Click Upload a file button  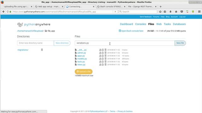click(84, 72)
